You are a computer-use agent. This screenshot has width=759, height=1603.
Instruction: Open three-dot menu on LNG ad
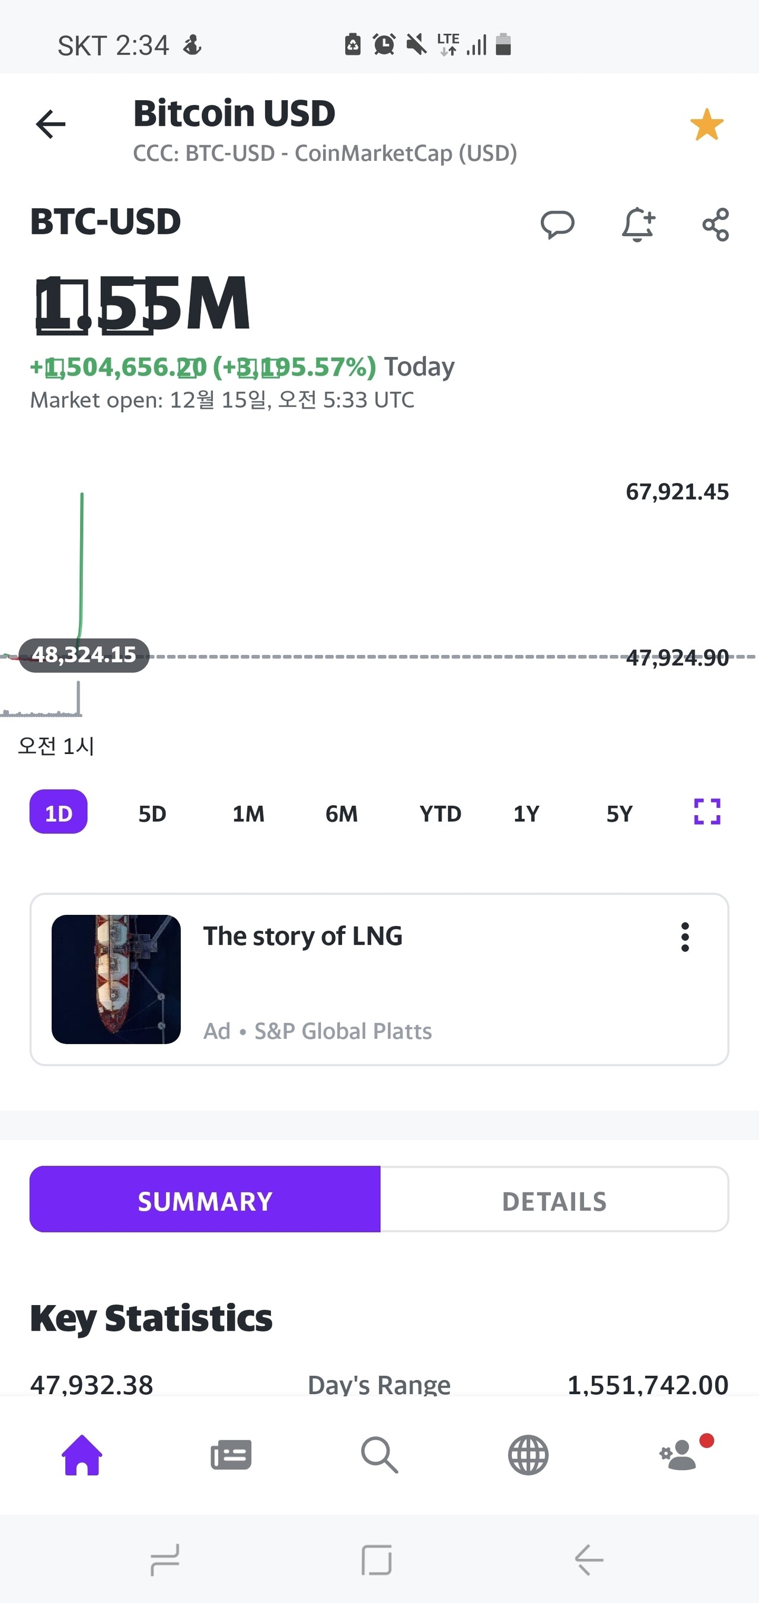click(x=685, y=937)
